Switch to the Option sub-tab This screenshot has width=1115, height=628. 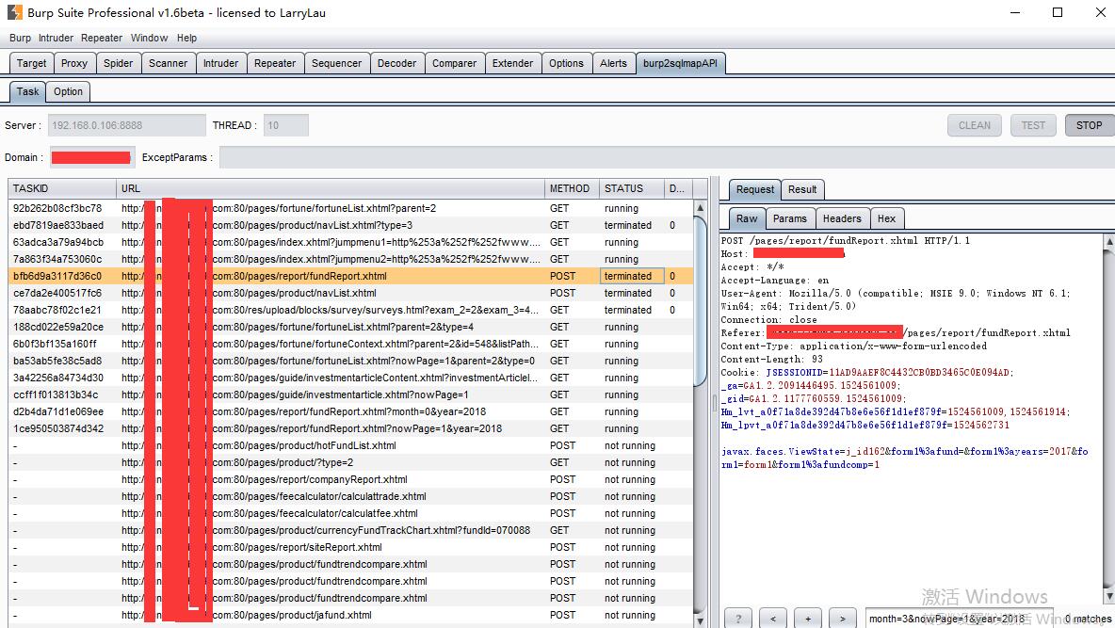[x=68, y=91]
